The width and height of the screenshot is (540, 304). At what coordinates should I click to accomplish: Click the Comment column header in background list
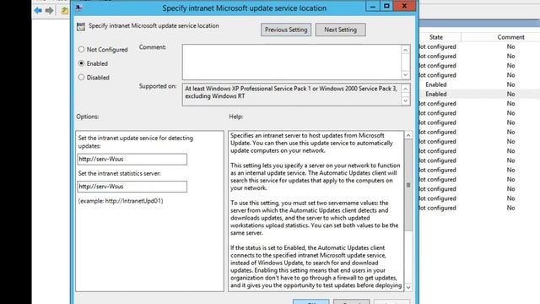[510, 37]
